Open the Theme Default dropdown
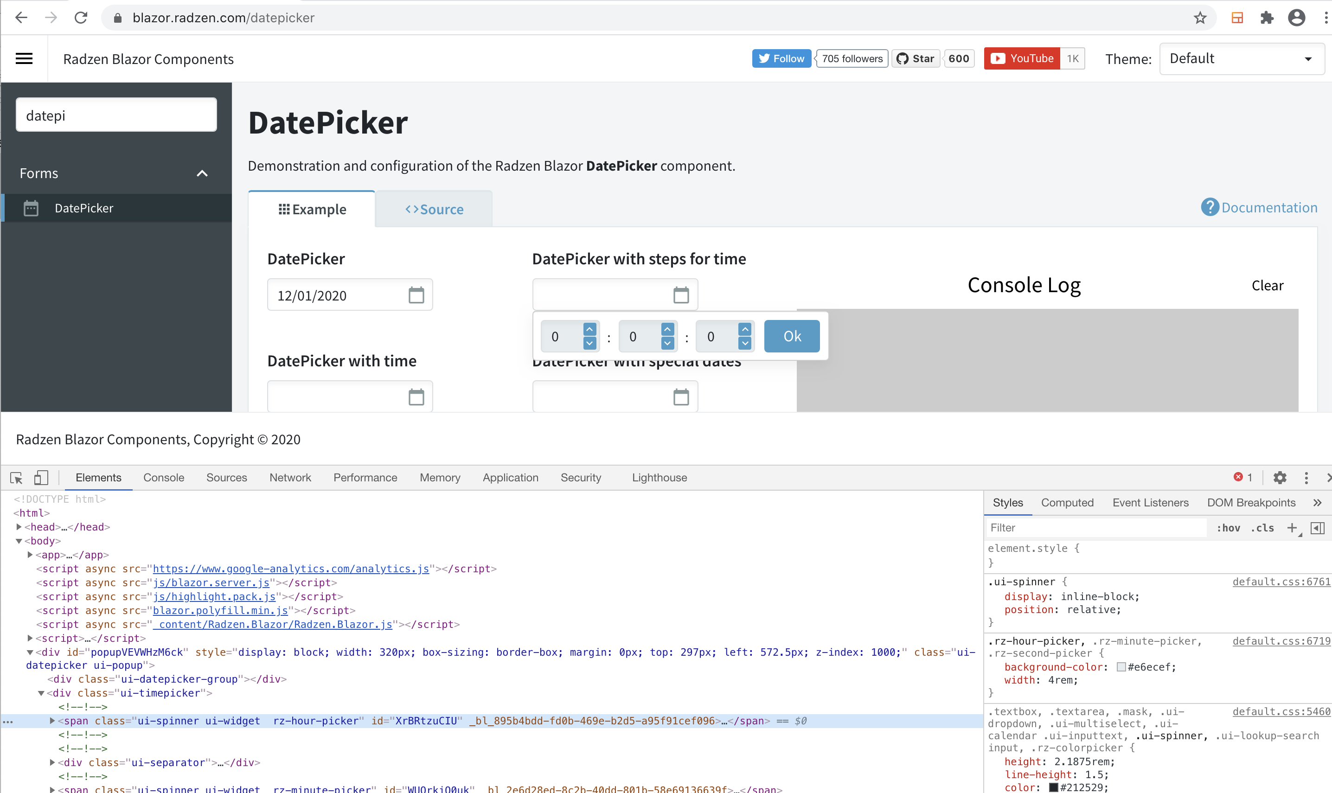The width and height of the screenshot is (1332, 793). point(1242,59)
